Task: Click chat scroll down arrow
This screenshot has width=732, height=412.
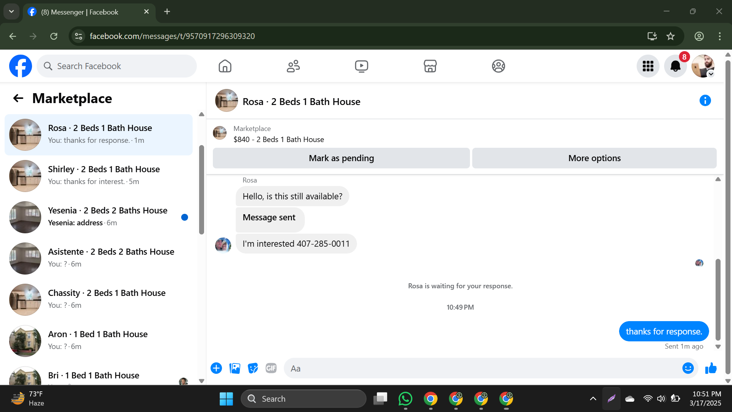Action: pos(718,347)
